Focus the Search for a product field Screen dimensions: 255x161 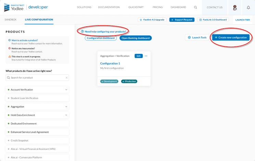click(37, 78)
